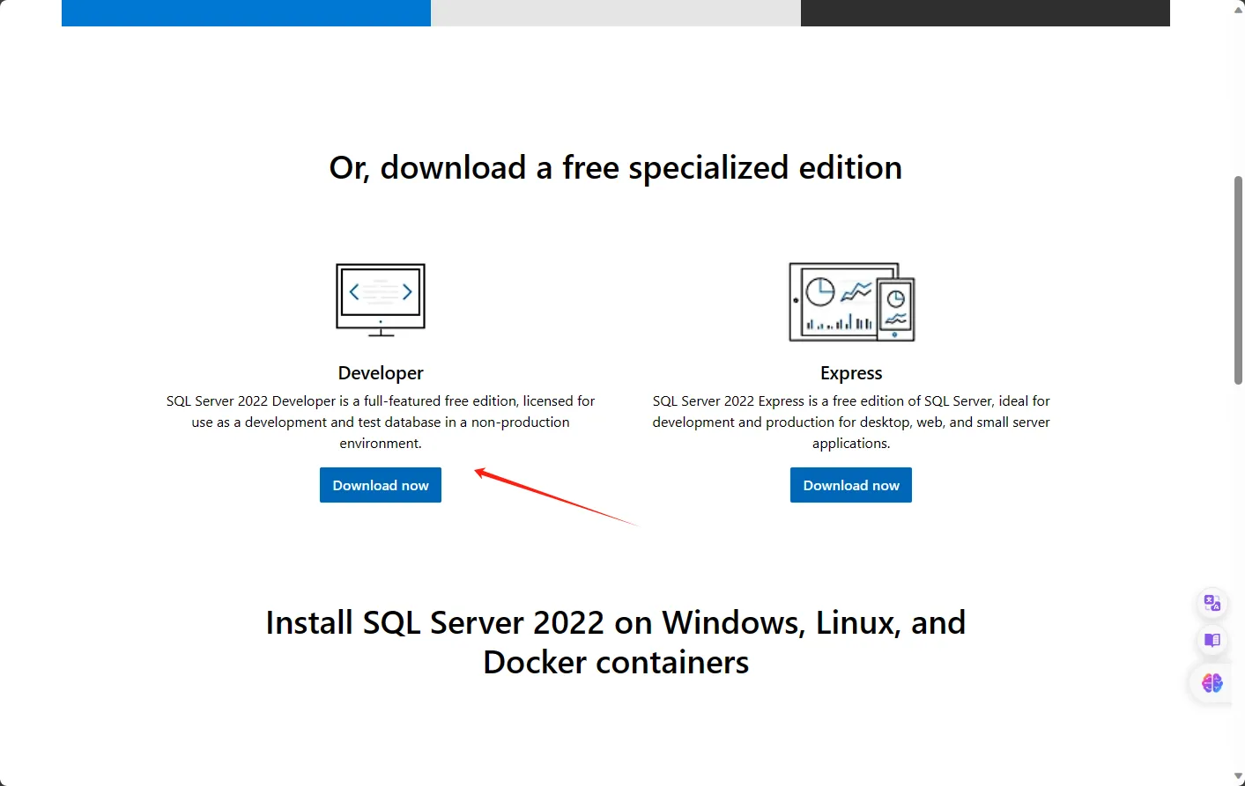The height and width of the screenshot is (786, 1245).
Task: Click 'Or, download a free specialized edition' heading
Action: tap(616, 167)
